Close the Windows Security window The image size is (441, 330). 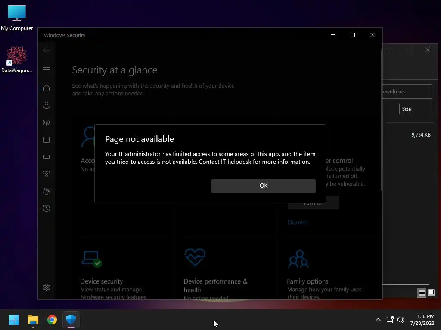coord(373,35)
